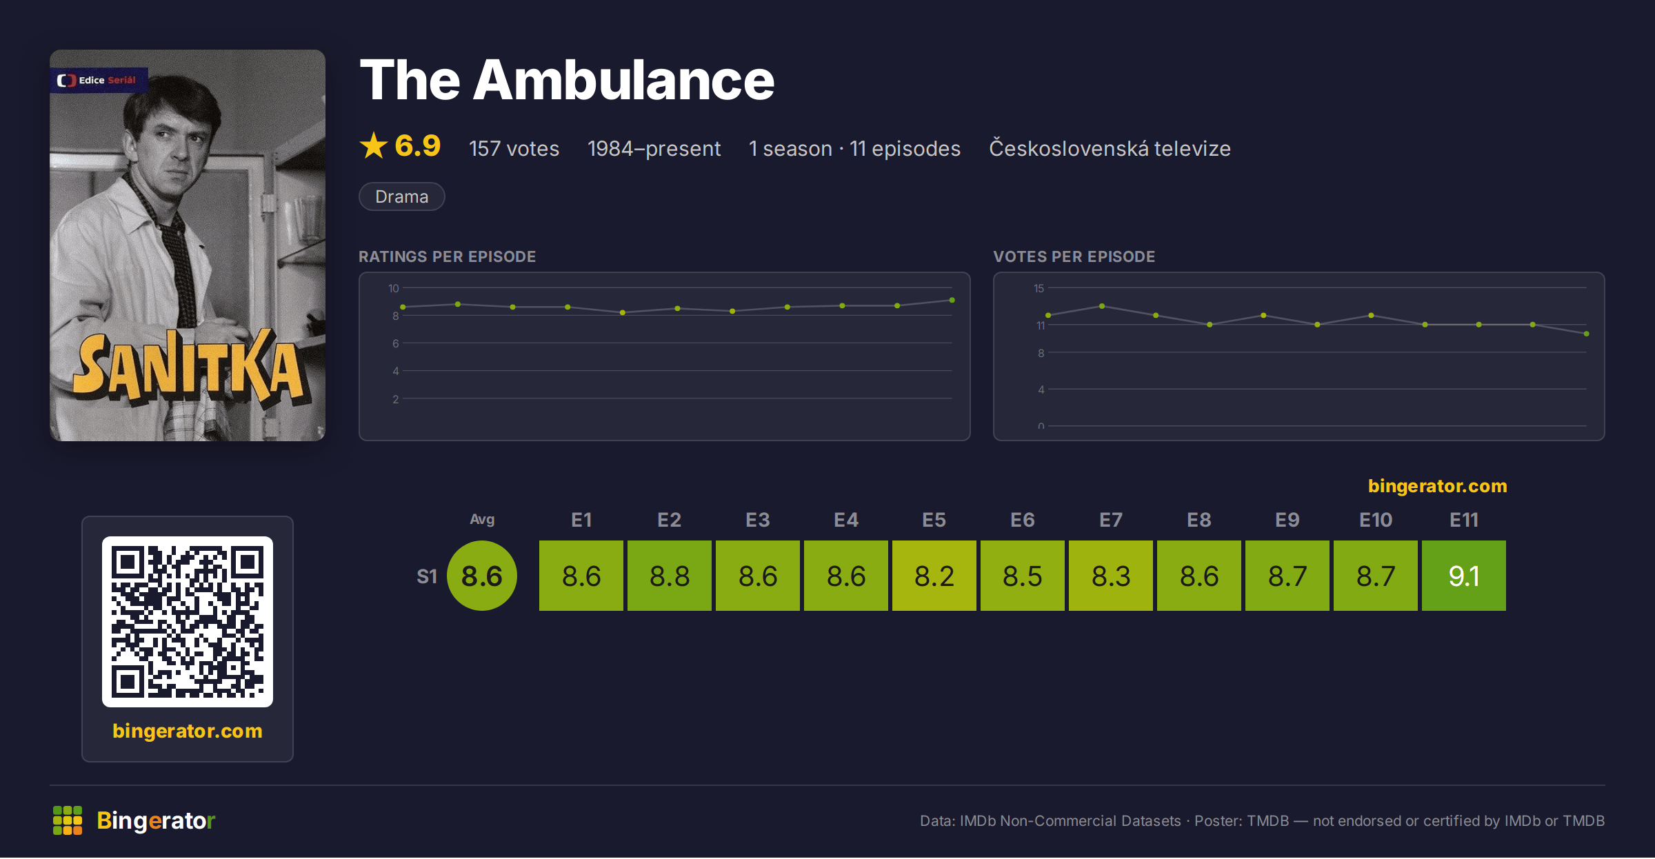Click The Ambulance title heading
Image resolution: width=1655 pixels, height=859 pixels.
pos(567,80)
